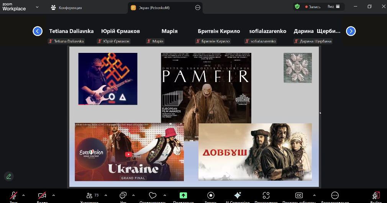The width and height of the screenshot is (387, 203).
Task: Expand the participants options arrow
Action: [106, 195]
